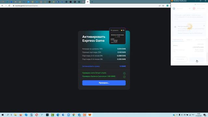Click the Активировать сумму 1,1 BNB row
This screenshot has width=208, height=117.
[x=104, y=66]
